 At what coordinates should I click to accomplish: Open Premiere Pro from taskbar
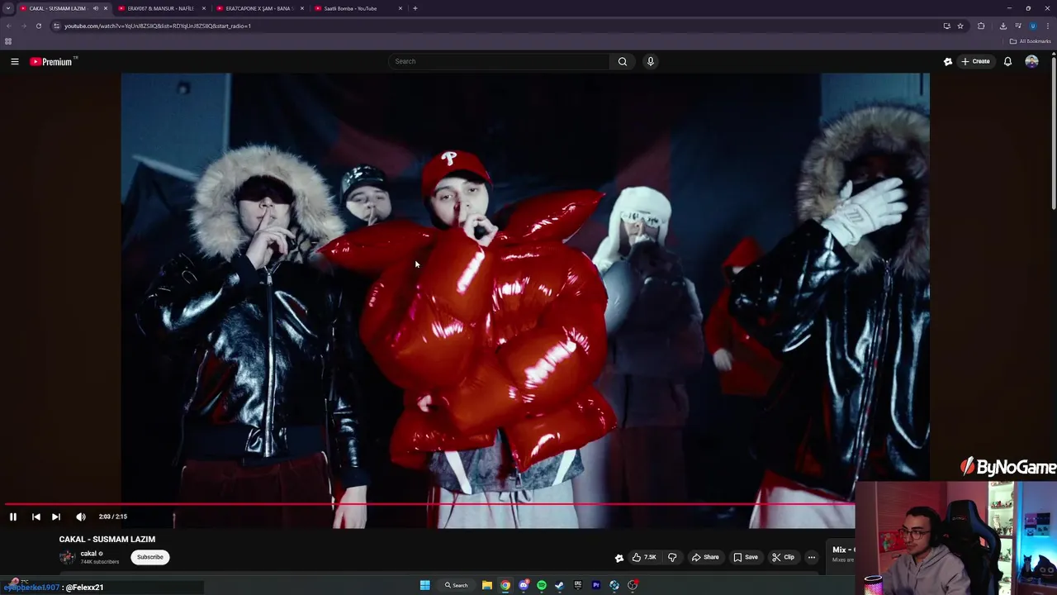click(595, 585)
